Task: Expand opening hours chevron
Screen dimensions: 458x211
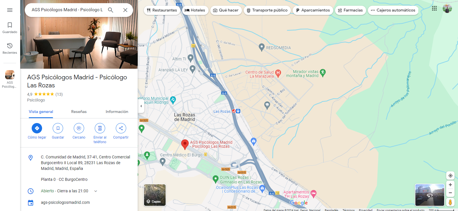Action: [x=96, y=191]
